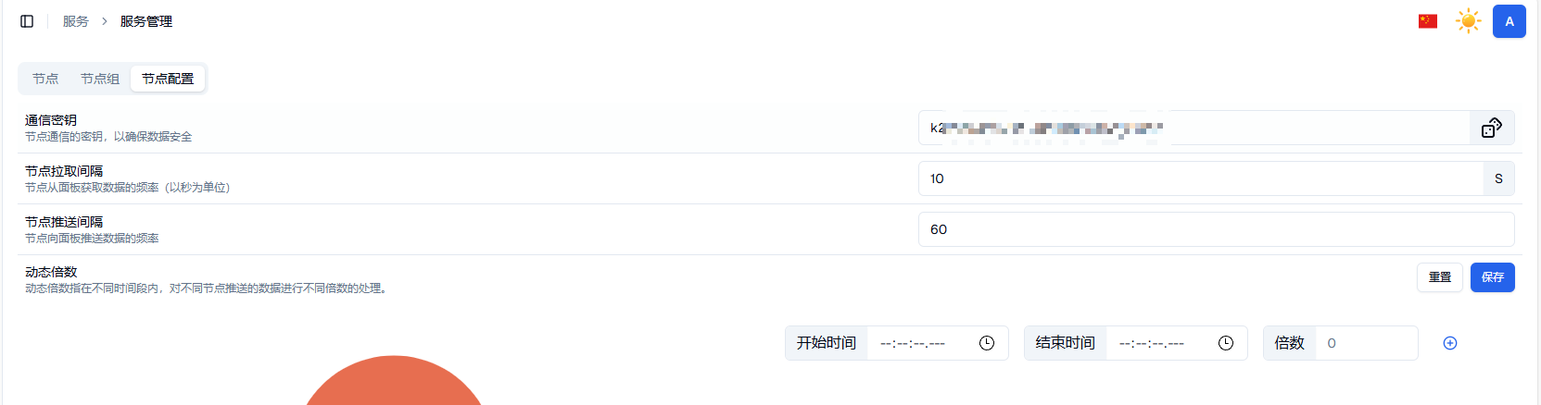Click the 开始时间 time input
1541x405 pixels.
(917, 343)
